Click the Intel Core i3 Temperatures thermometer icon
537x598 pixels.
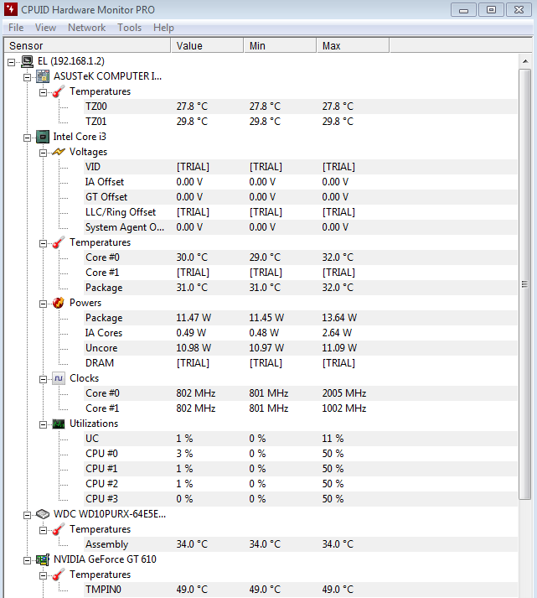click(59, 242)
